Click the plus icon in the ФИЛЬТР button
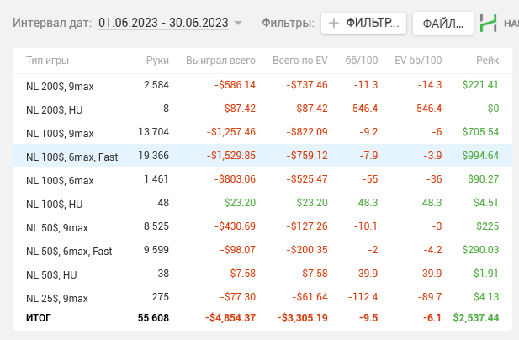 point(334,24)
